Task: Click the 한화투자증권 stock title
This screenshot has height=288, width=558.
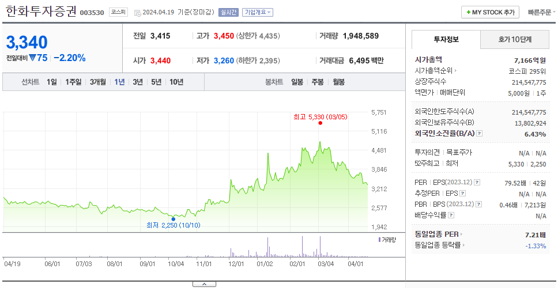Action: (42, 12)
